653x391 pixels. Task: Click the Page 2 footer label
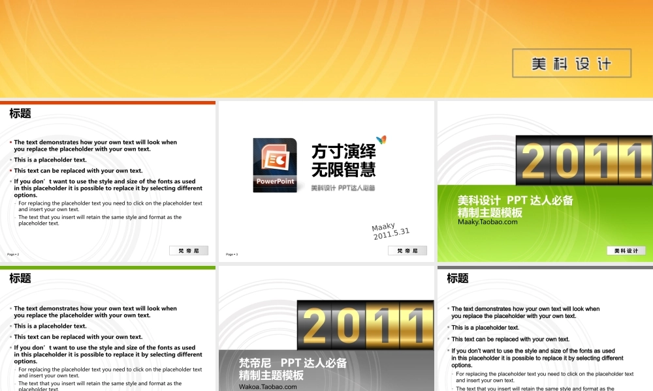tap(12, 253)
